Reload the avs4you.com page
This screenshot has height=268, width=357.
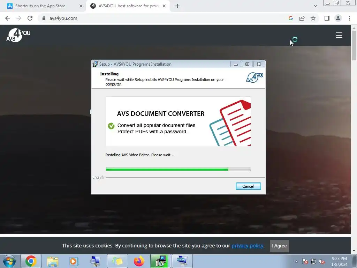click(30, 18)
